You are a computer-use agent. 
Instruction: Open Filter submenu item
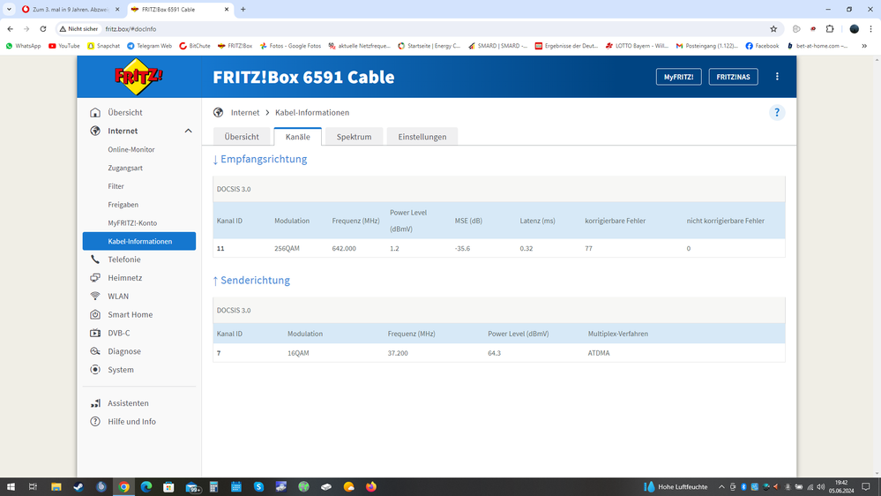116,186
